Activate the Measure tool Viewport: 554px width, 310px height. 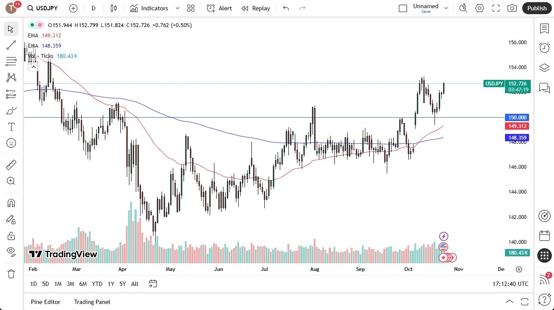(x=11, y=164)
